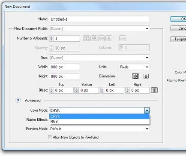Click the Width input field
Image resolution: width=186 pixels, height=156 pixels.
[64, 67]
